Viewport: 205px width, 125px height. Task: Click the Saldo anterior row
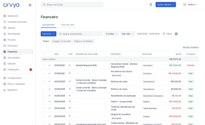coord(120,59)
